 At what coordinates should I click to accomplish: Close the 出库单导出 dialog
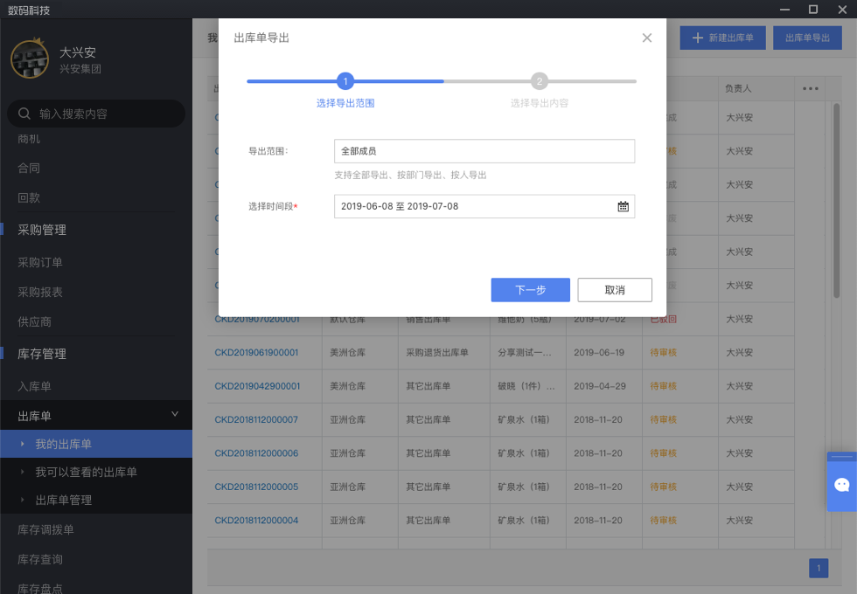click(x=646, y=38)
